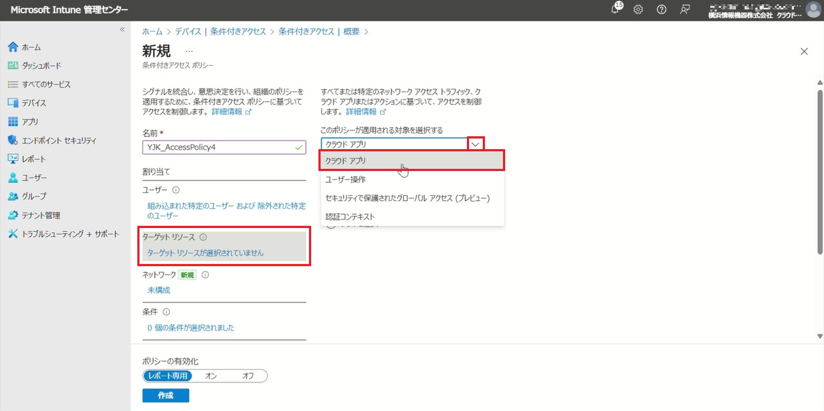Open トラブルシューティング + サポート in left navigation
This screenshot has width=824, height=411.
pos(70,234)
